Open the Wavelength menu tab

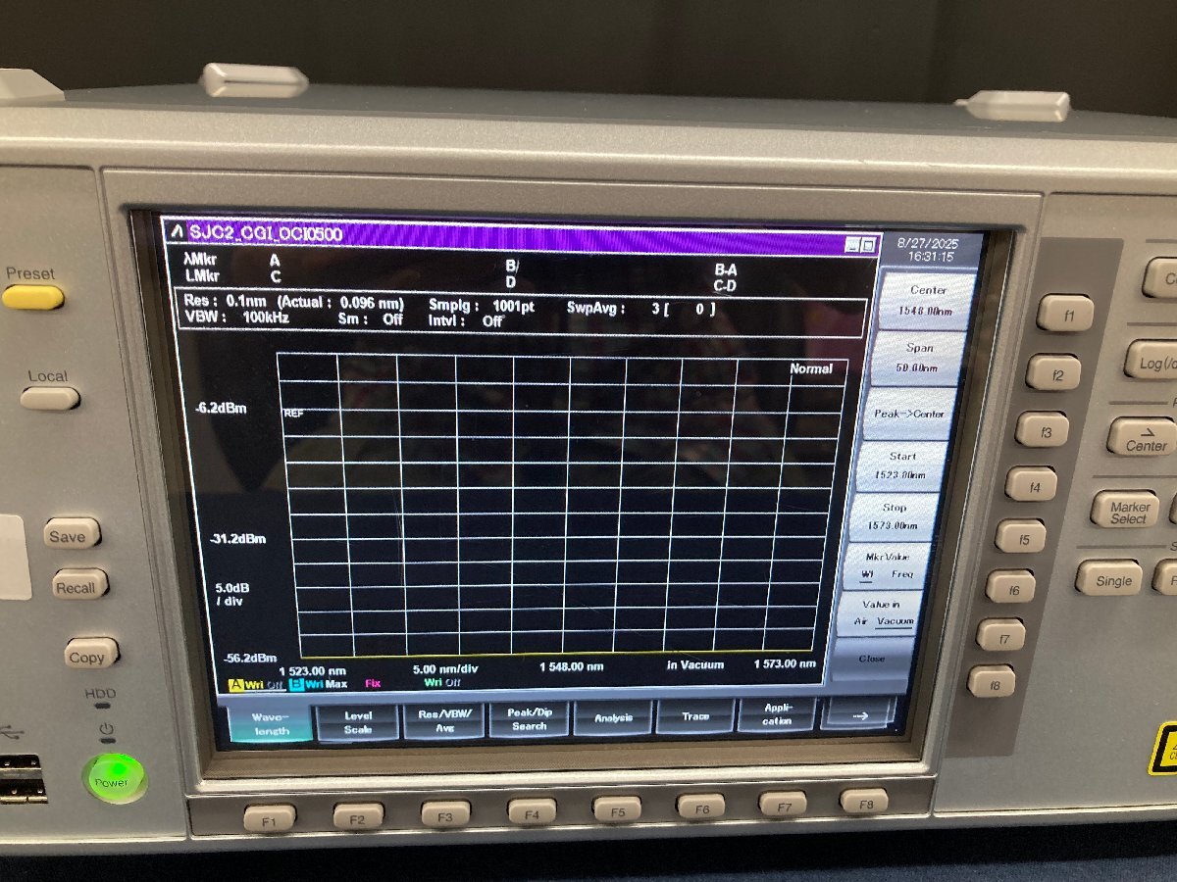coord(270,723)
